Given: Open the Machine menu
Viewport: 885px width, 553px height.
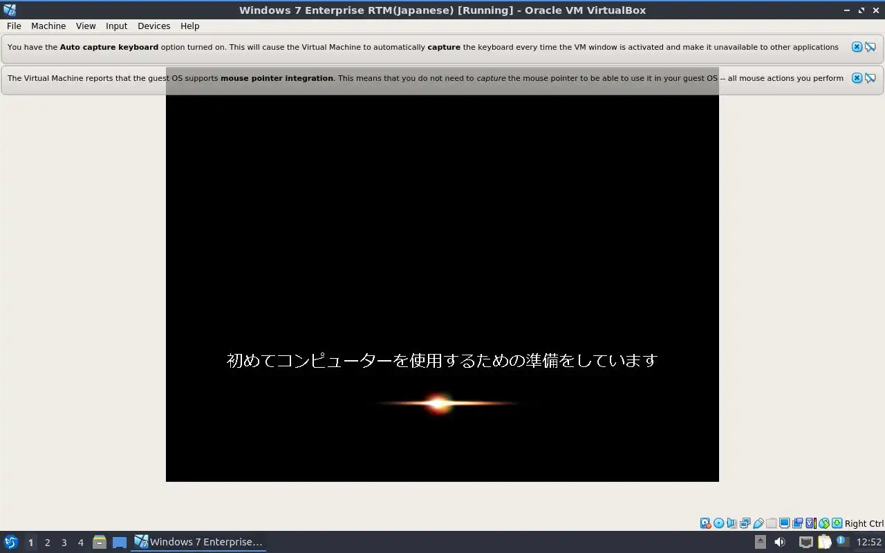Looking at the screenshot, I should tap(48, 26).
